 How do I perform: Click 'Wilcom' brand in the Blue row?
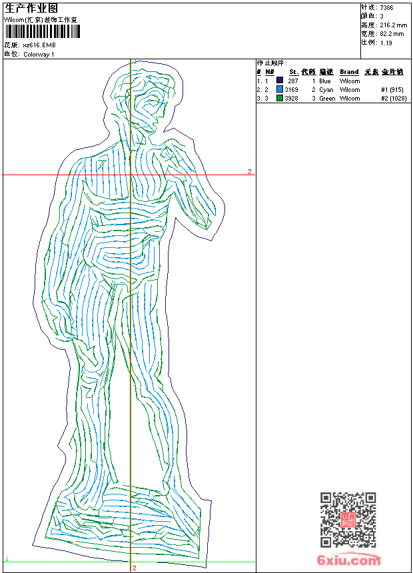point(350,81)
